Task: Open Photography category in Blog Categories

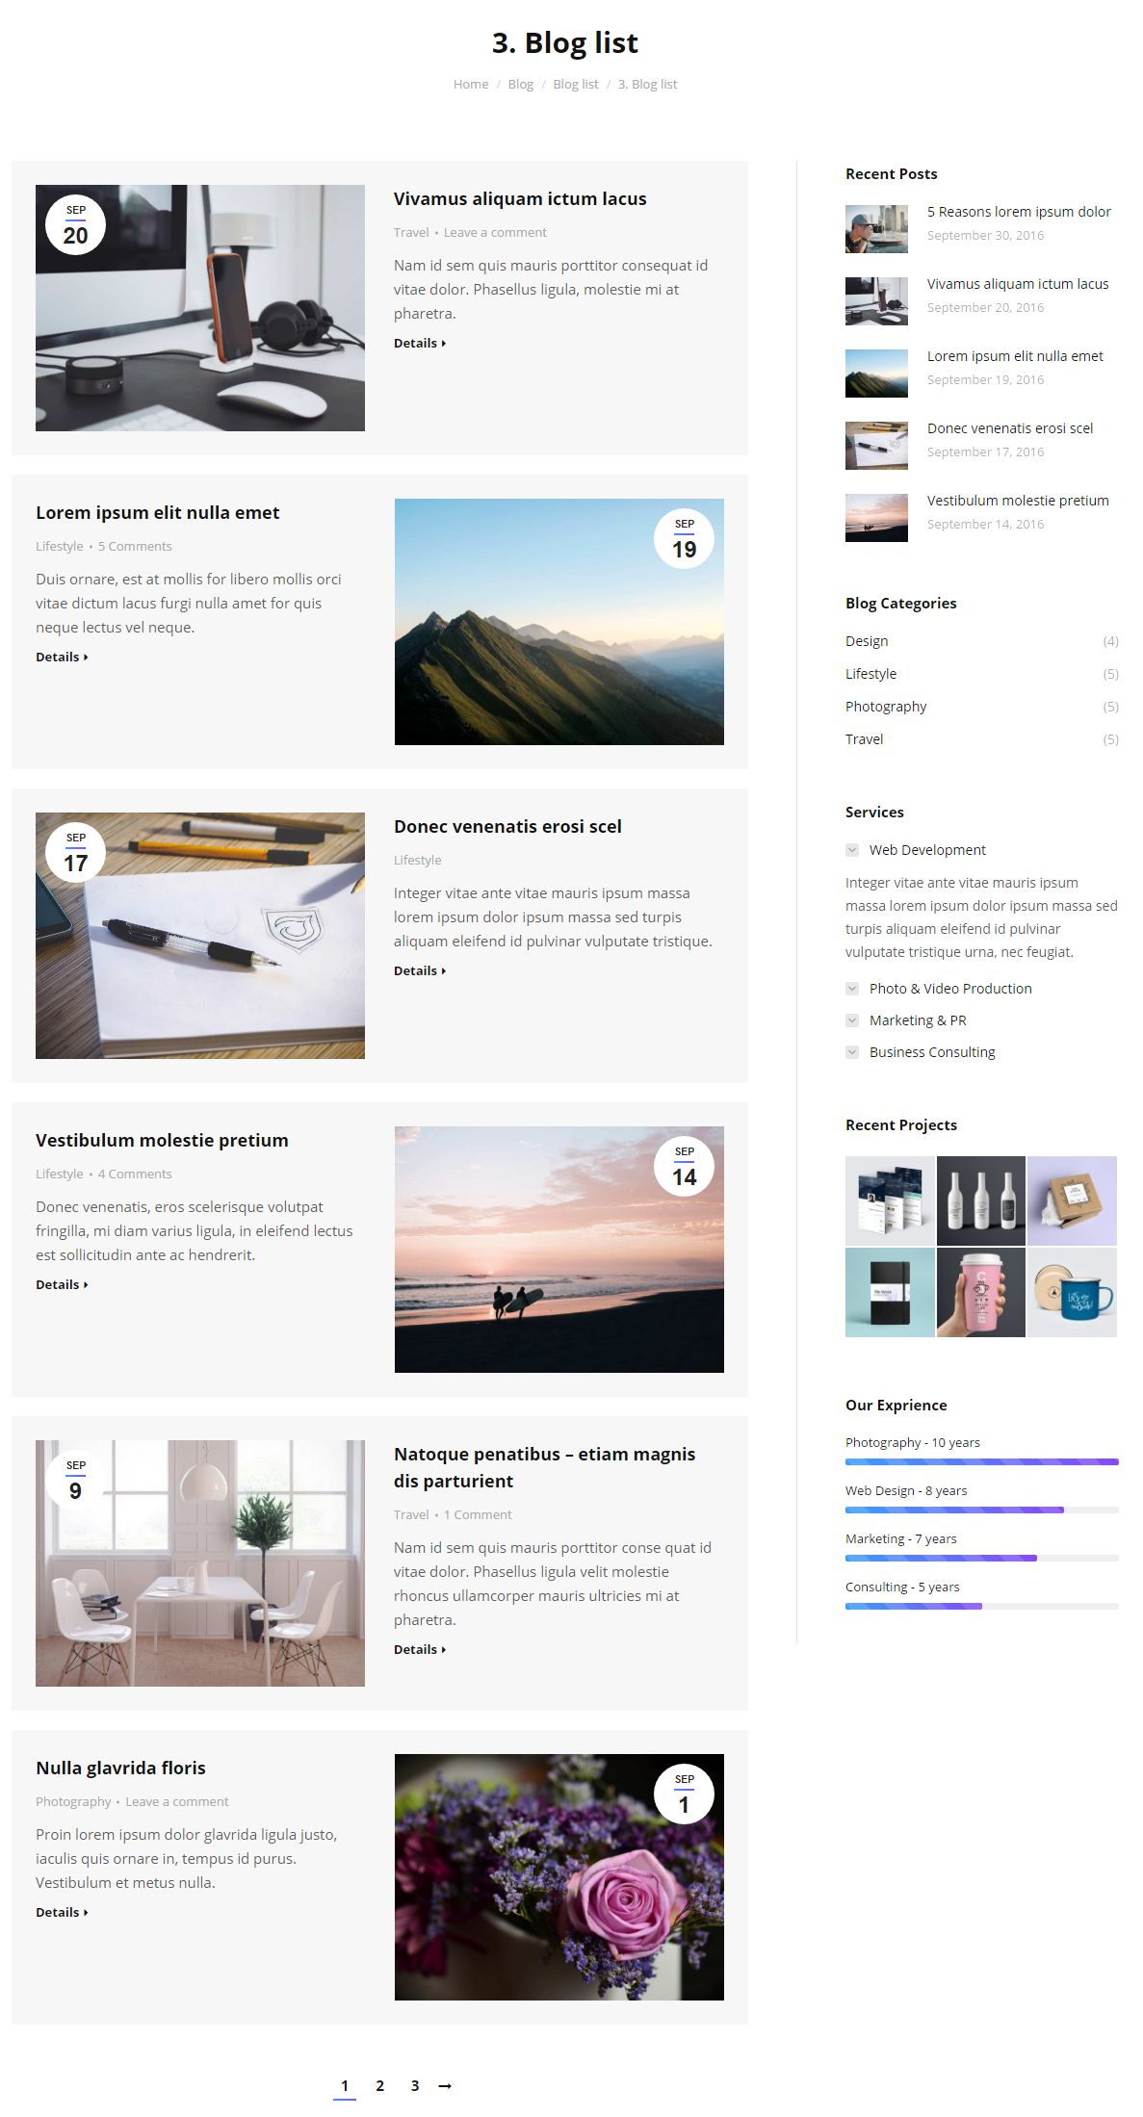Action: tap(886, 707)
